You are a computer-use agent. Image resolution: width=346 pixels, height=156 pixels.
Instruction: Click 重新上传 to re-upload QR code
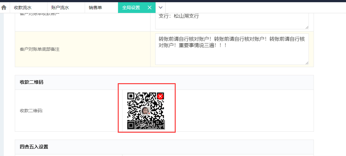(x=146, y=125)
